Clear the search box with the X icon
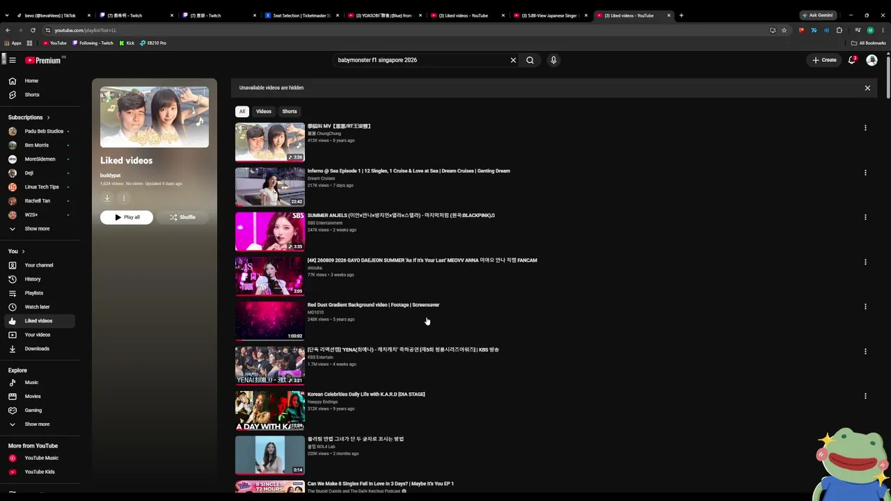The width and height of the screenshot is (891, 501). pyautogui.click(x=514, y=61)
